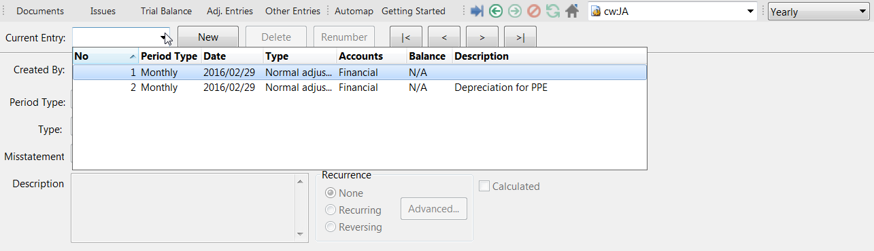Click the Description box scroll-down arrow
Viewport: 874px width, 251px height.
tap(300, 235)
